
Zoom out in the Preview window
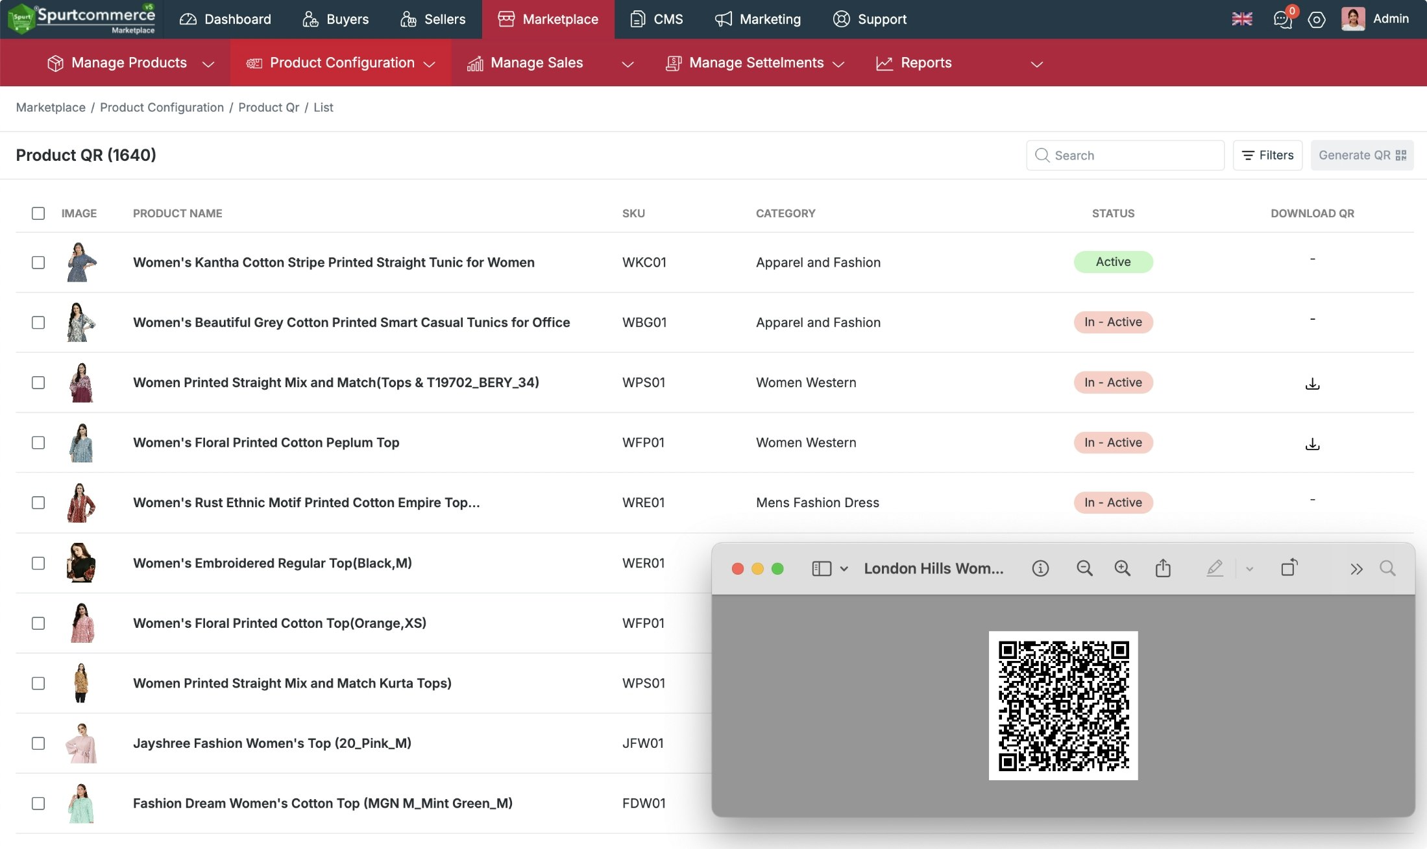1084,569
